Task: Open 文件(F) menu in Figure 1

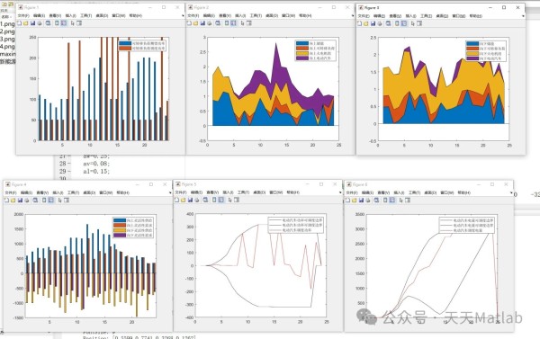Action: point(23,16)
